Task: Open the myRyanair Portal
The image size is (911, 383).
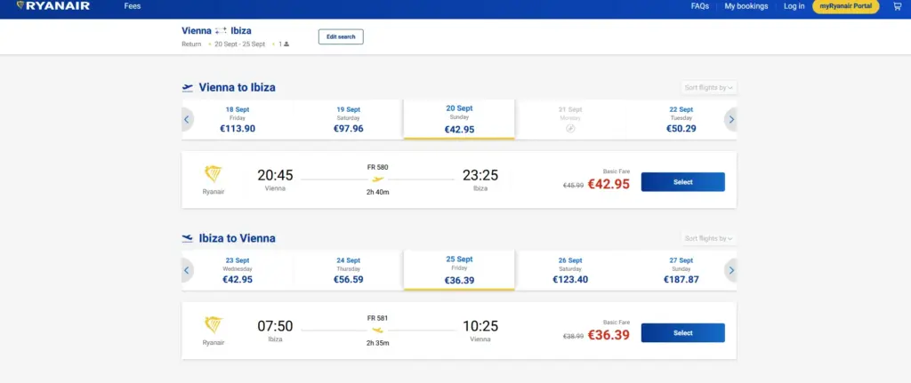Action: [845, 6]
